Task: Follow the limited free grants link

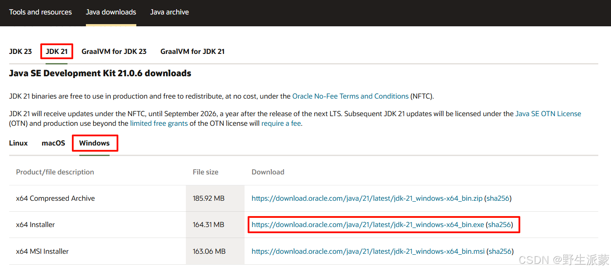Action: coord(159,123)
